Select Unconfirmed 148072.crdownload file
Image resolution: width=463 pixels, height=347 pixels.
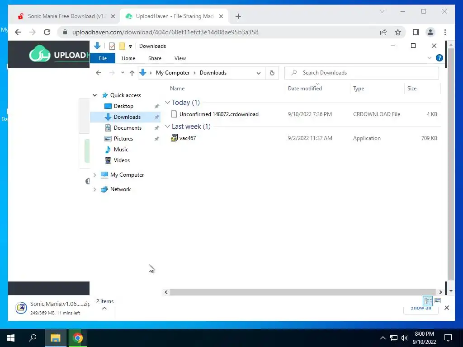(x=218, y=114)
